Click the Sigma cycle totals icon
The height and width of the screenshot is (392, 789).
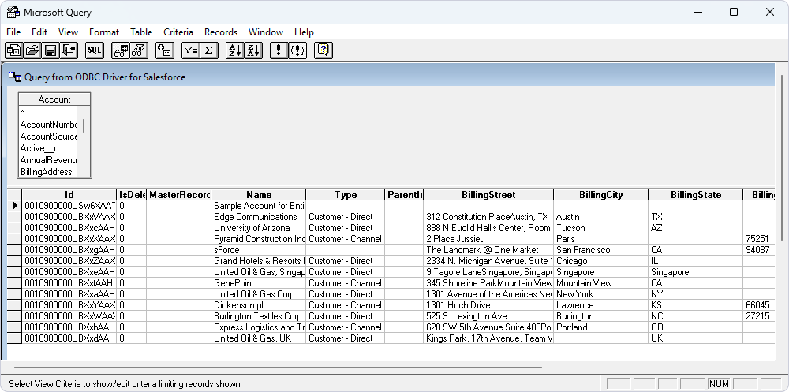pyautogui.click(x=209, y=50)
